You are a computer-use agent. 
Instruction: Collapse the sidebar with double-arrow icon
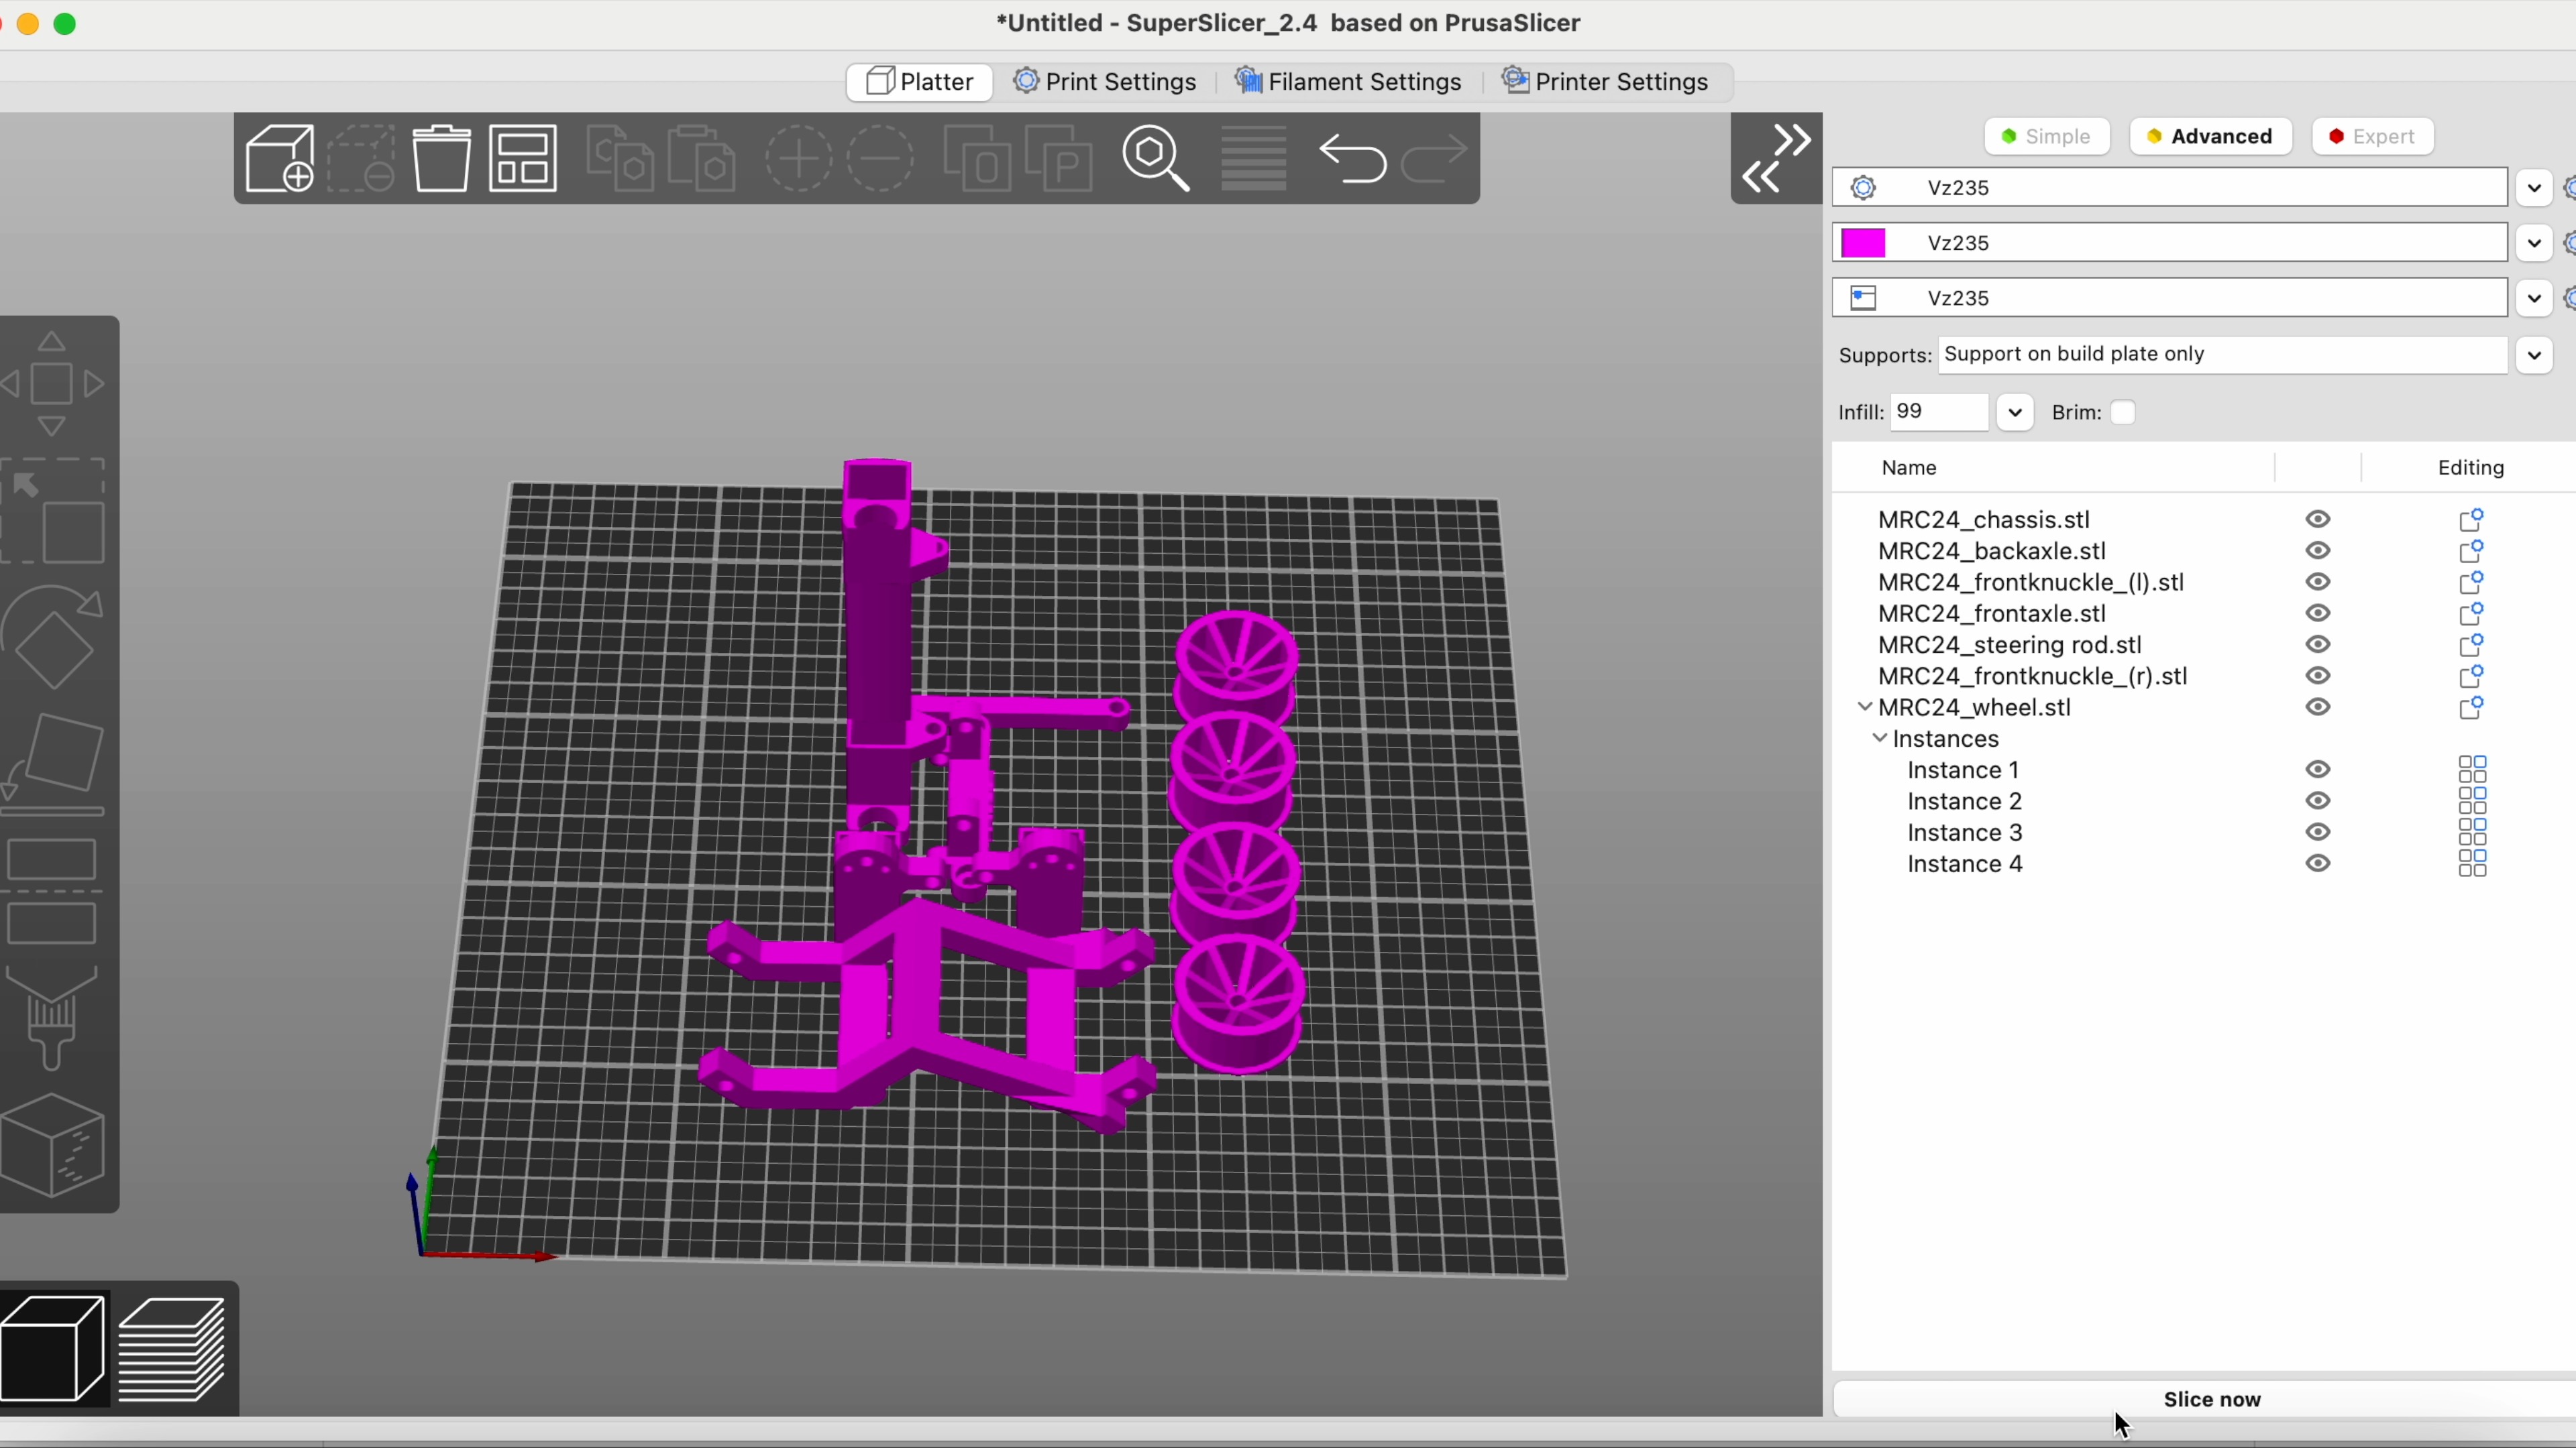(1776, 158)
